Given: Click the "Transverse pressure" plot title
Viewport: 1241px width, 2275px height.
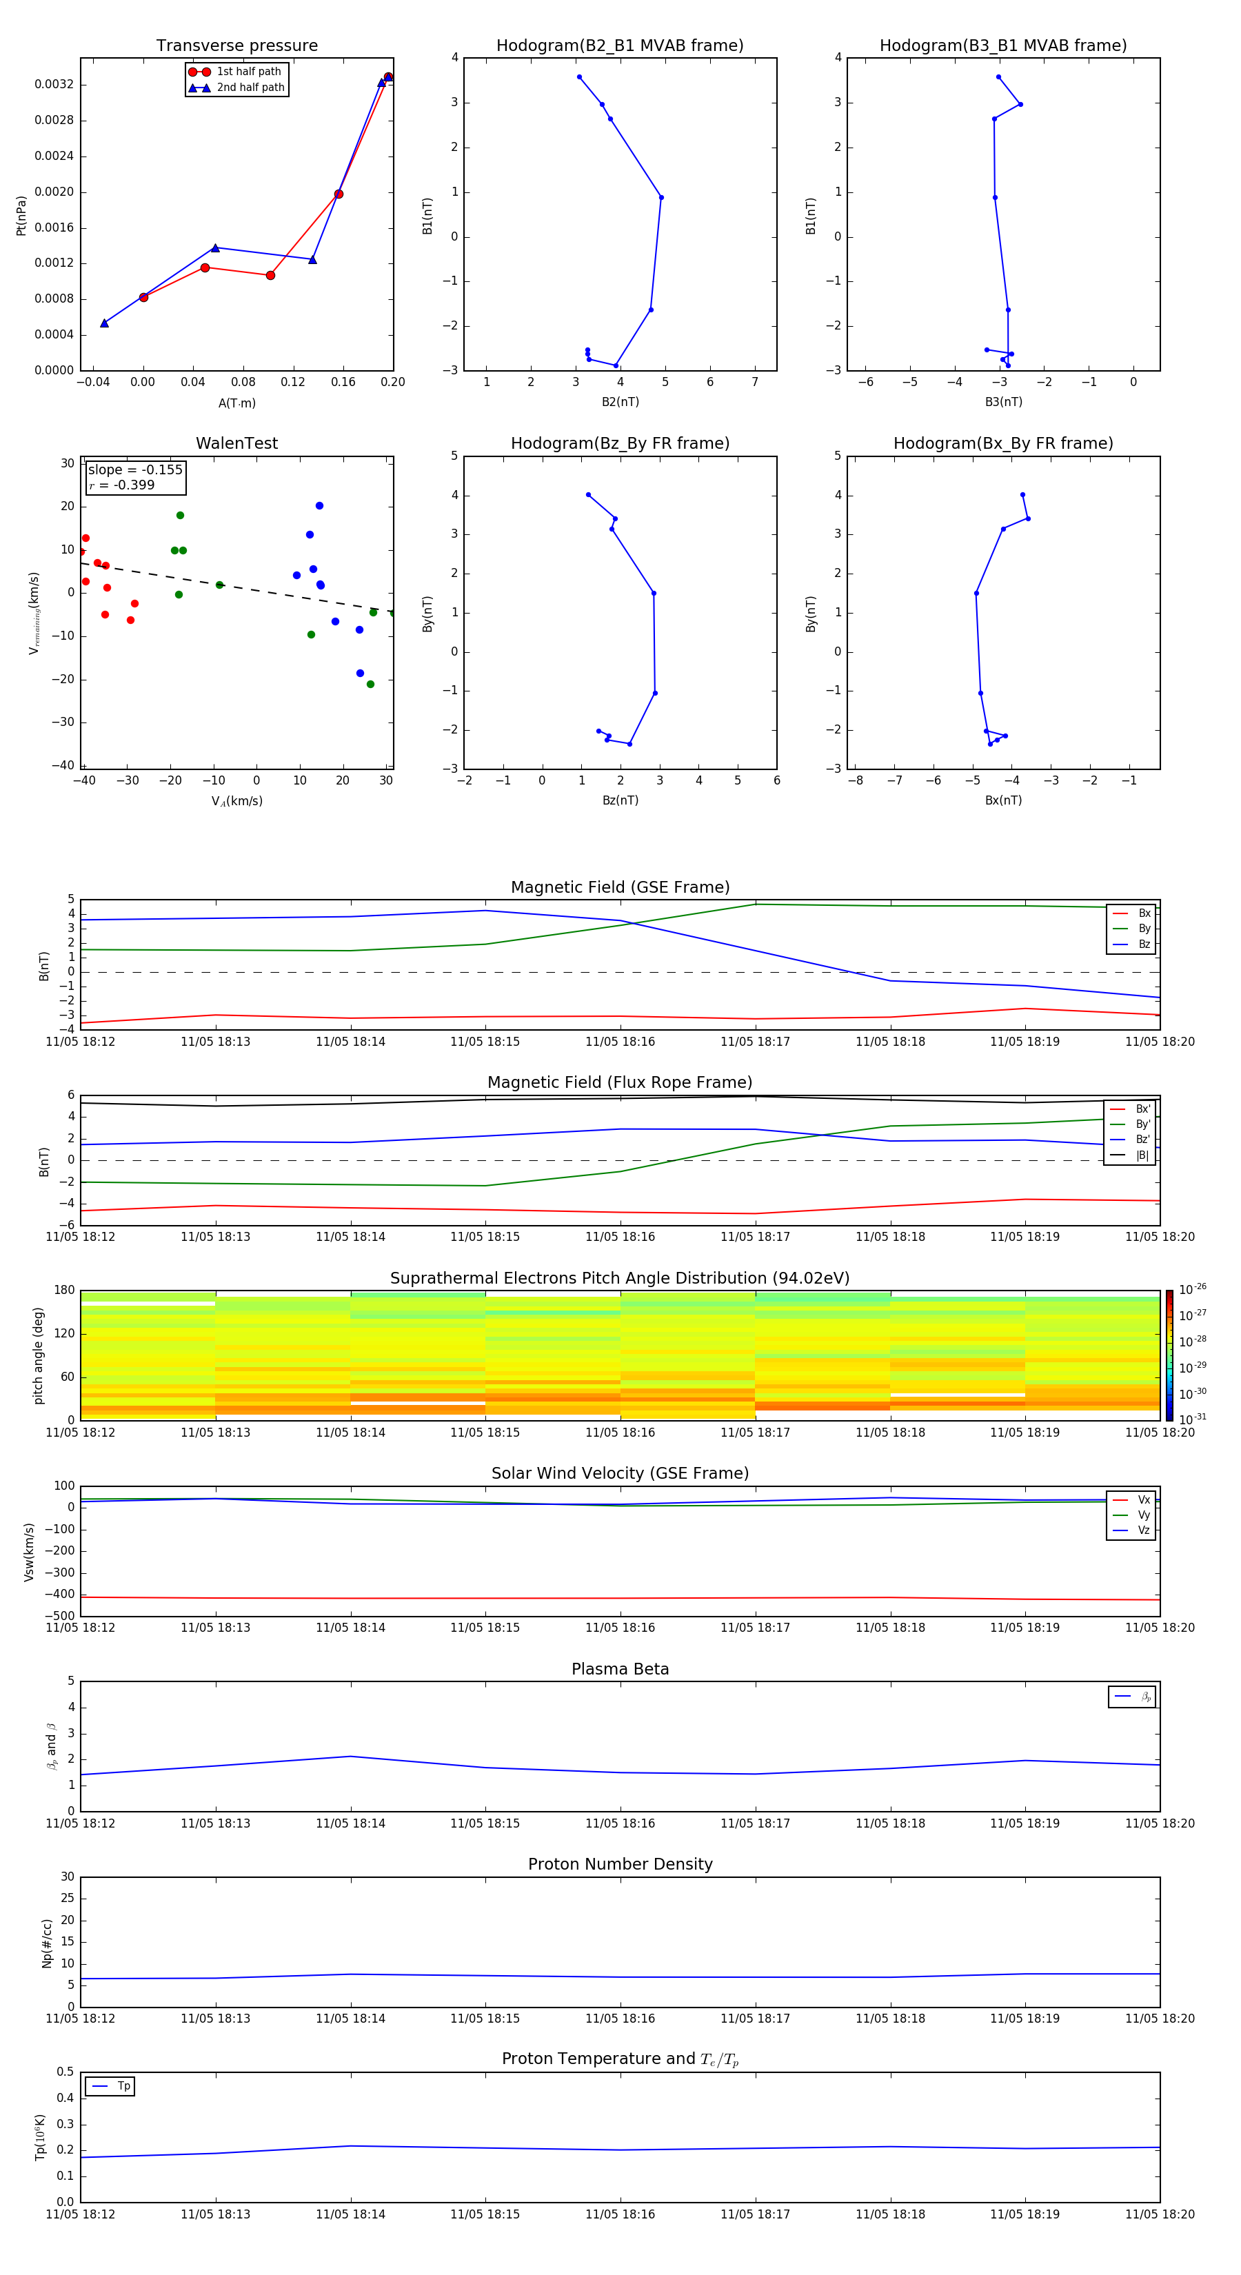Looking at the screenshot, I should 236,46.
